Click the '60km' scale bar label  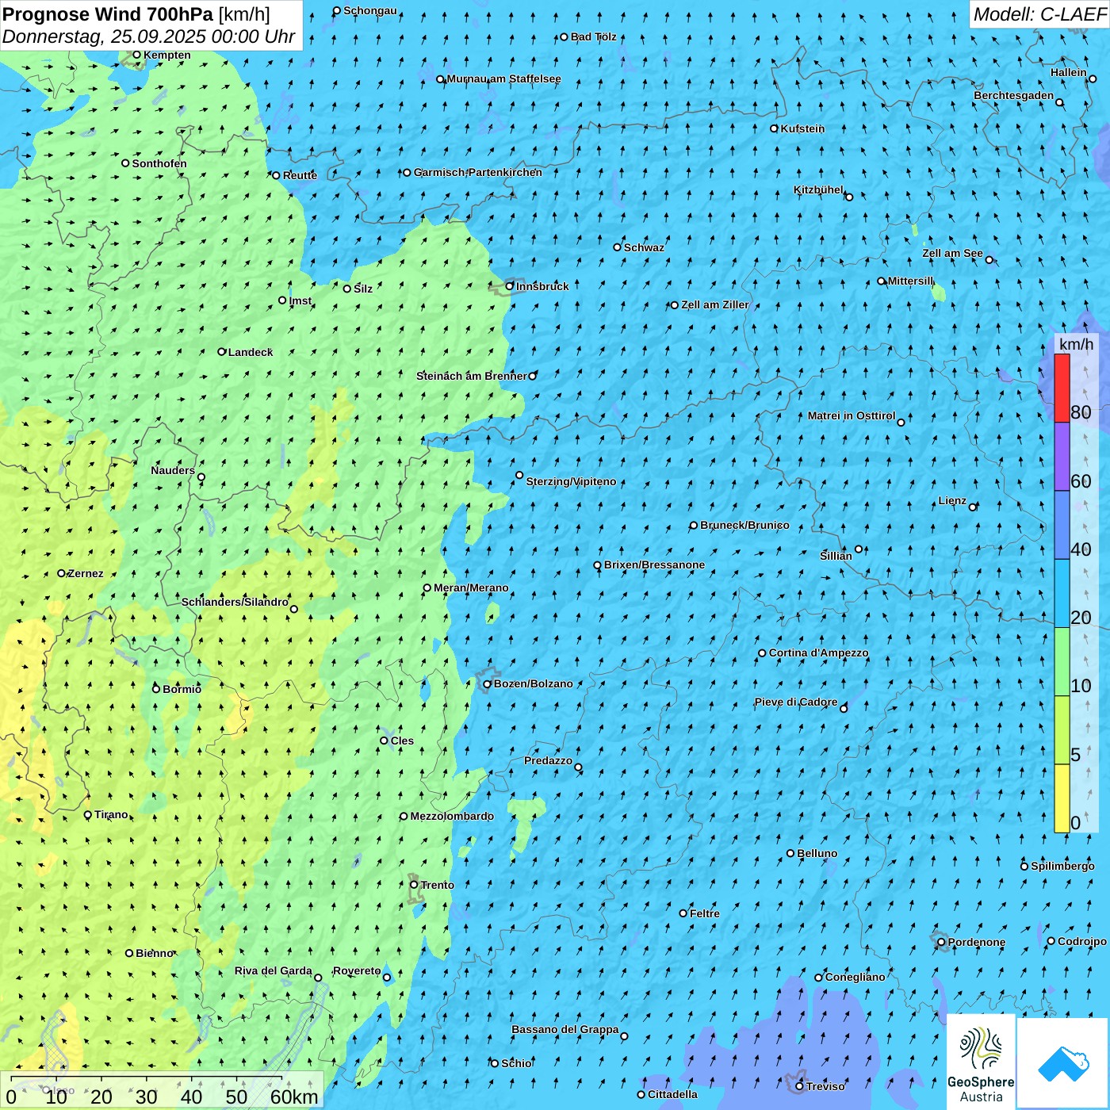(294, 1097)
